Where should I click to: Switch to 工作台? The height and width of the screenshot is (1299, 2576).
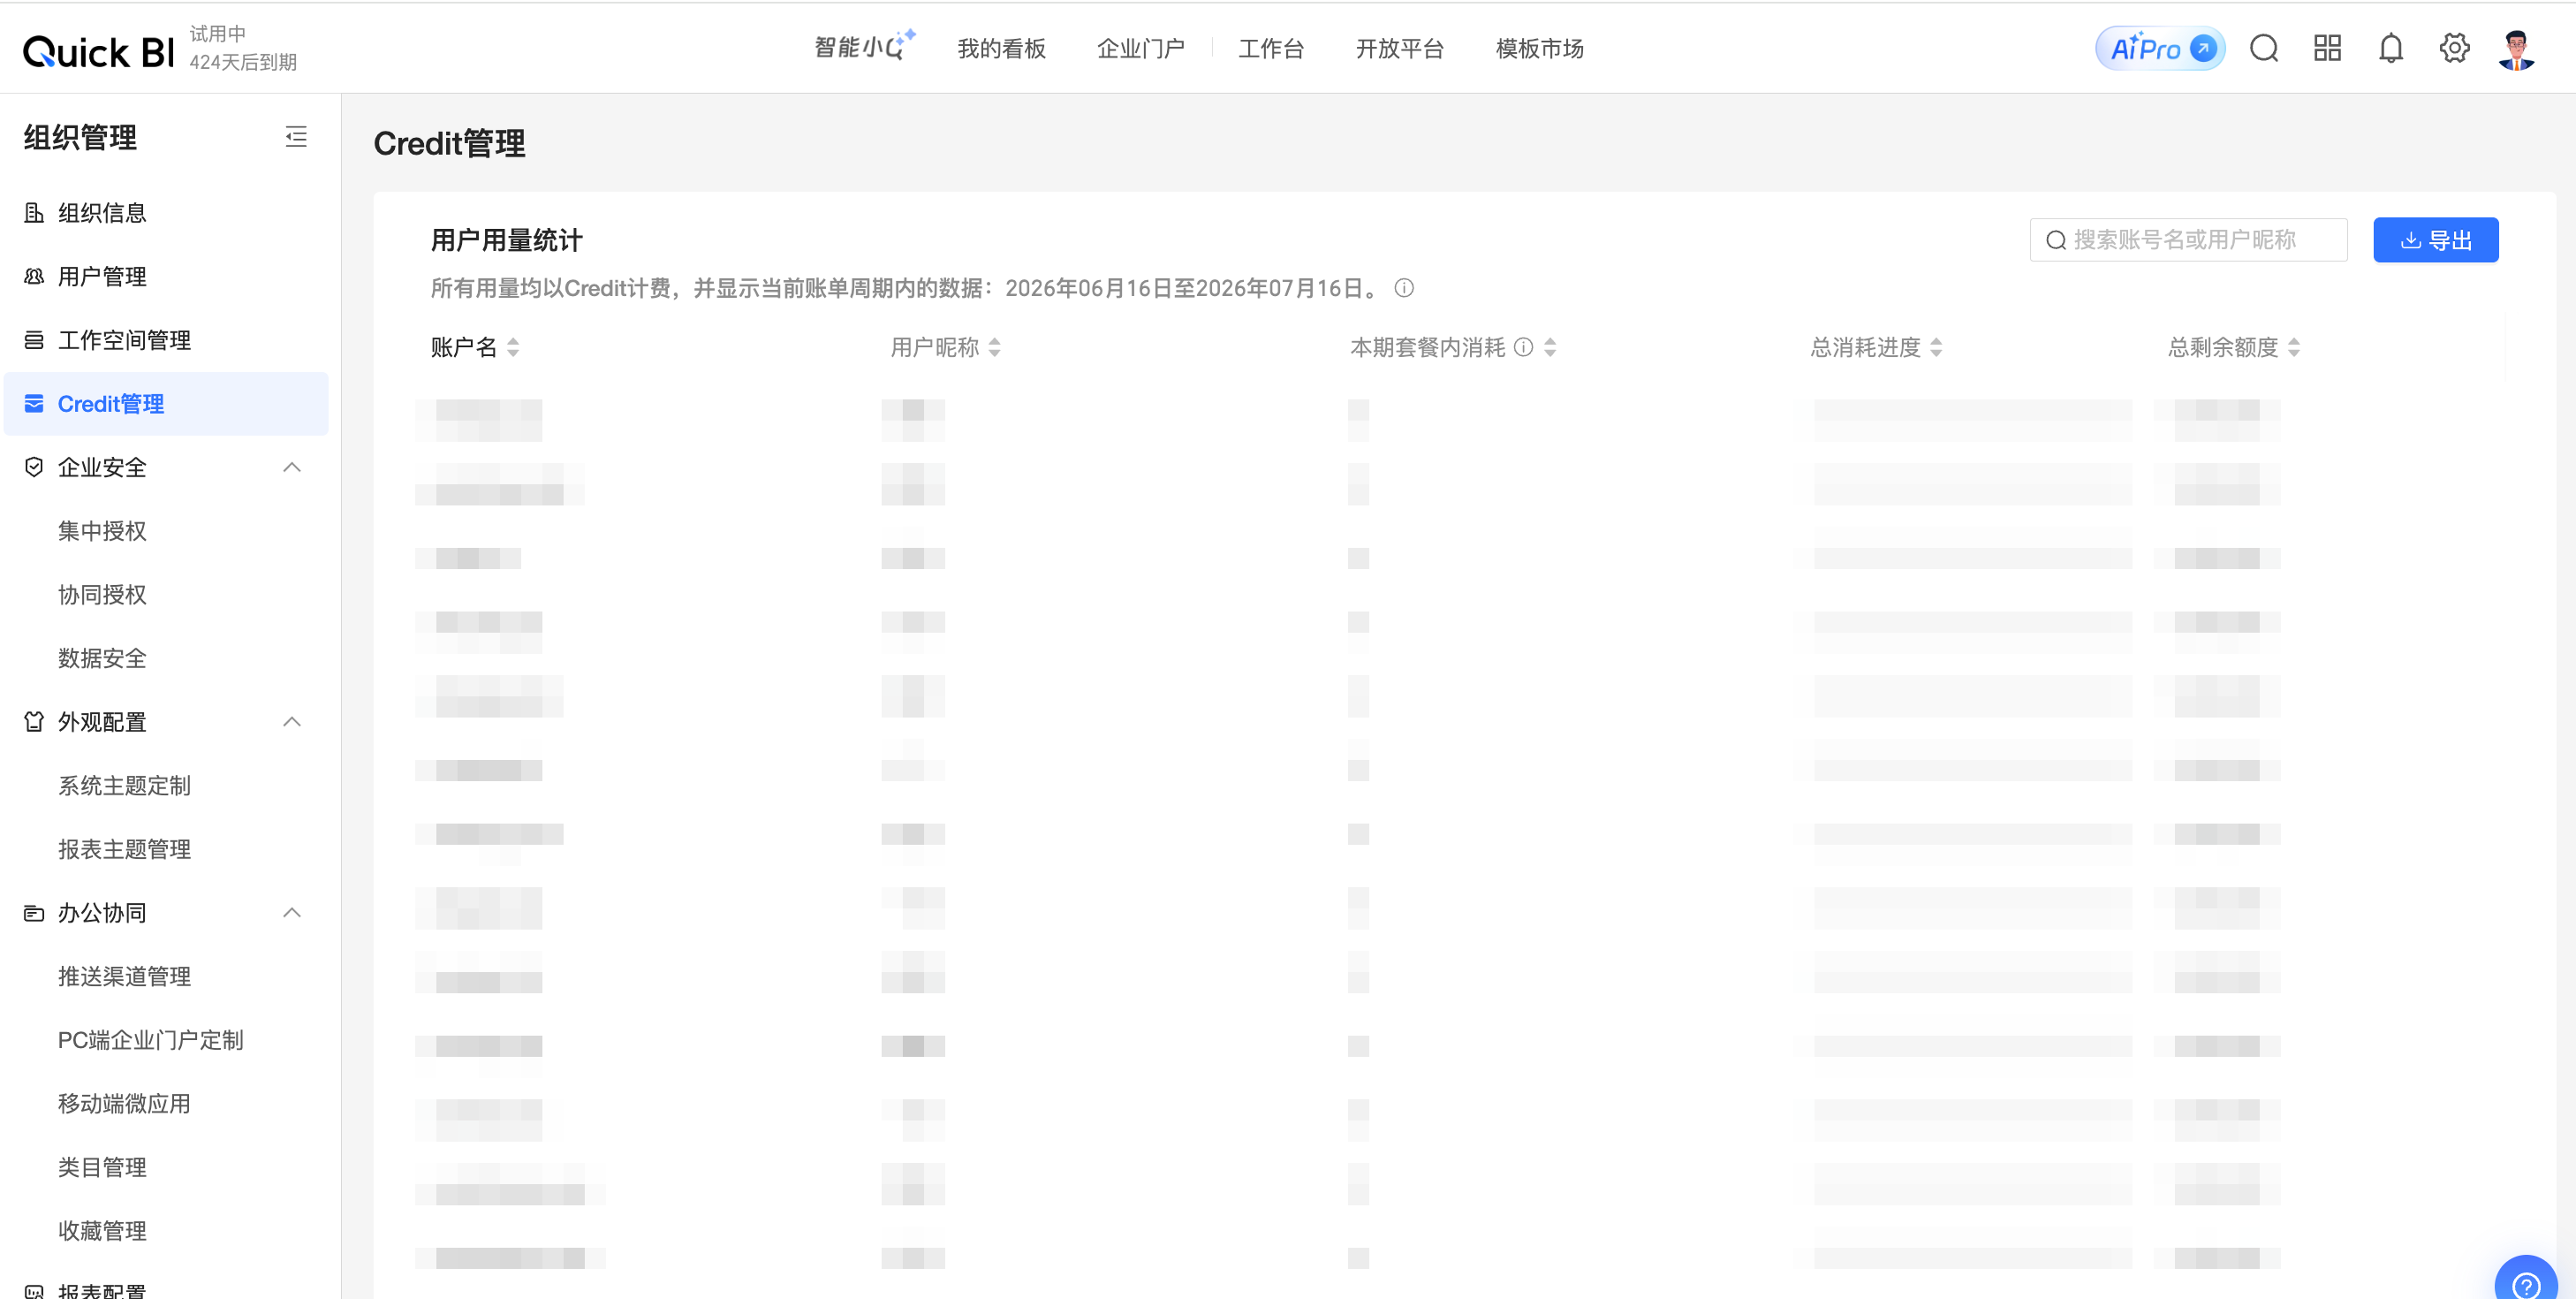coord(1271,48)
